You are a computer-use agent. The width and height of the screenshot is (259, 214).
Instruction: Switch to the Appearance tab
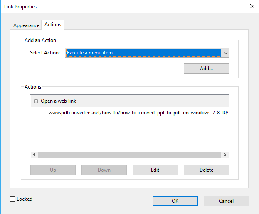pyautogui.click(x=26, y=25)
